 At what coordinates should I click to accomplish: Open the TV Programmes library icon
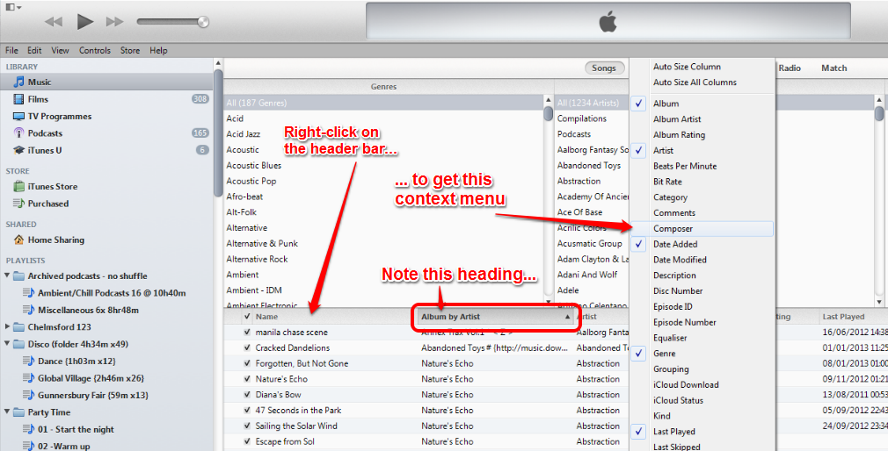(x=18, y=116)
